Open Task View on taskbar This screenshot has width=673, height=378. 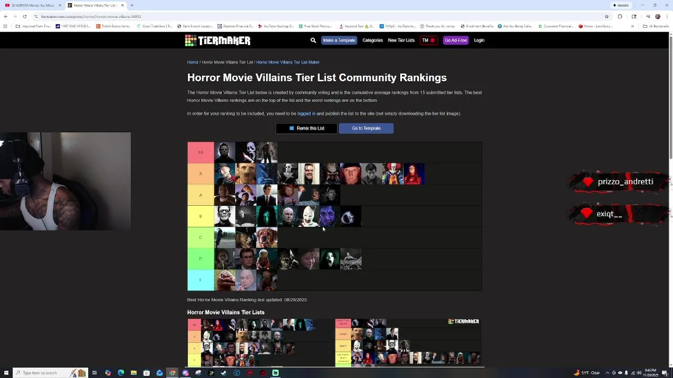coord(95,373)
